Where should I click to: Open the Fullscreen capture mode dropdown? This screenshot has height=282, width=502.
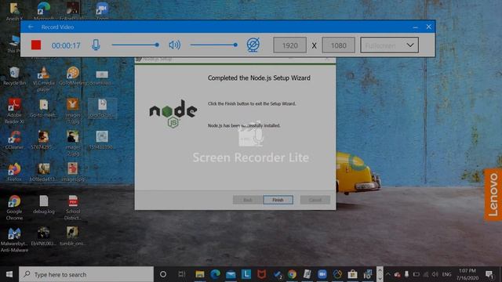point(389,45)
